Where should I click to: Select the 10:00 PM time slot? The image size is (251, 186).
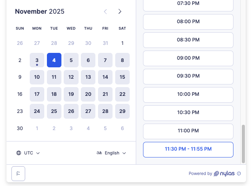188,94
